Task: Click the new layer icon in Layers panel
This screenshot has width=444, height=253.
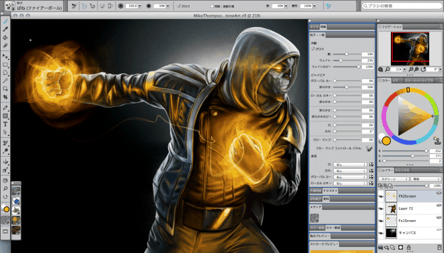Action: (x=392, y=248)
